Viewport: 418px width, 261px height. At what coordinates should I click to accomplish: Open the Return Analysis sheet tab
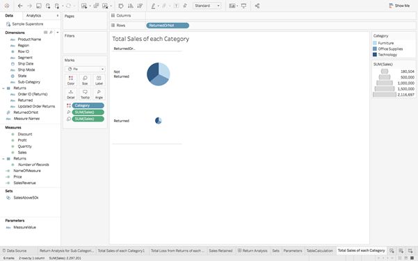[x=252, y=251]
